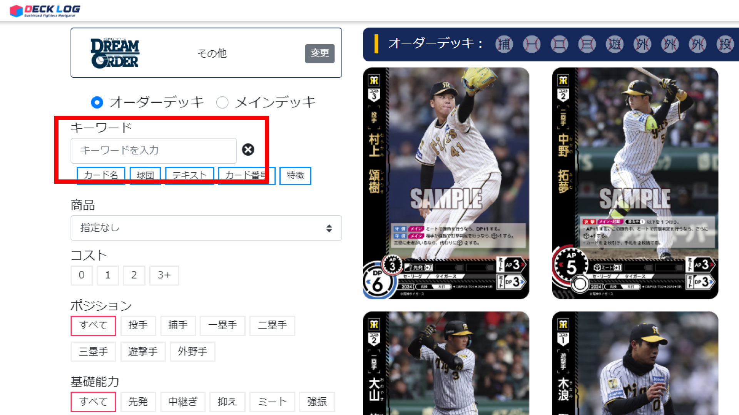Viewport: 739px width, 415px height.
Task: Click the Deck Log logo
Action: (x=45, y=10)
